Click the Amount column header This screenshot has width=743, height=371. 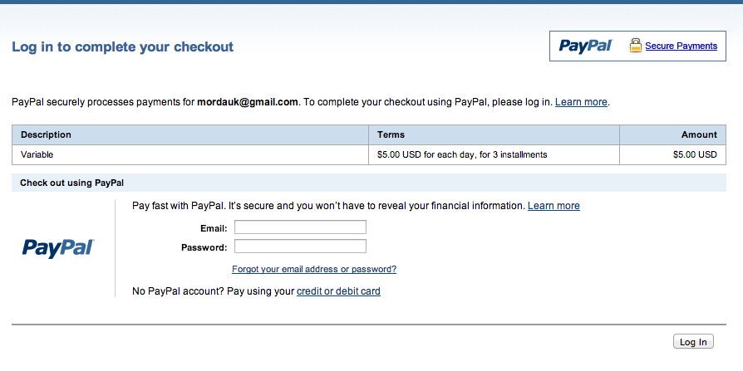699,134
